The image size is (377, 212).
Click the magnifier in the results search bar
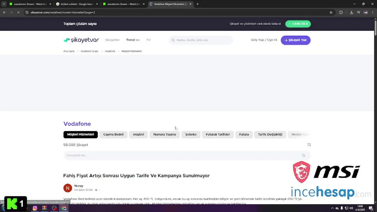(x=304, y=155)
